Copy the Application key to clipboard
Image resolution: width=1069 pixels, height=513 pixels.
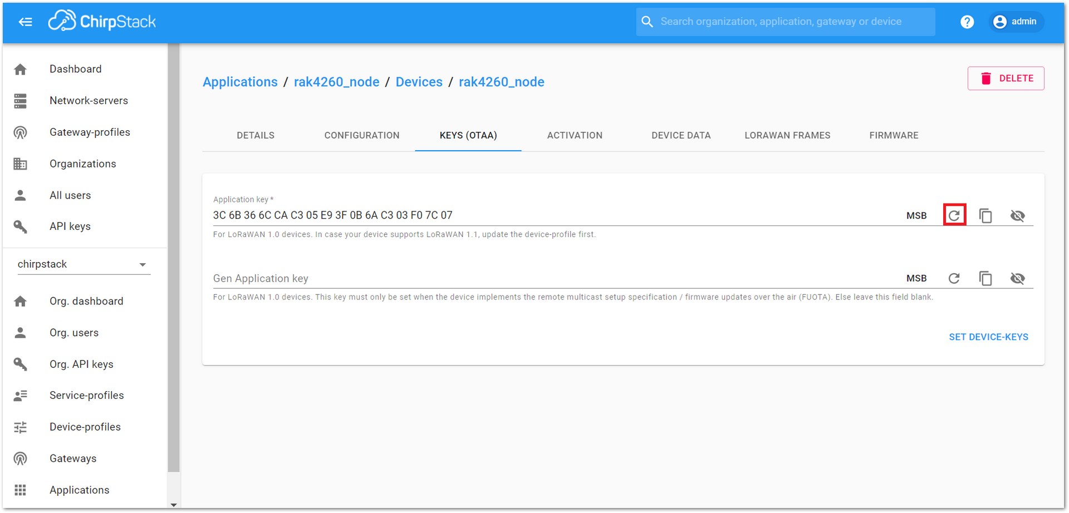985,215
